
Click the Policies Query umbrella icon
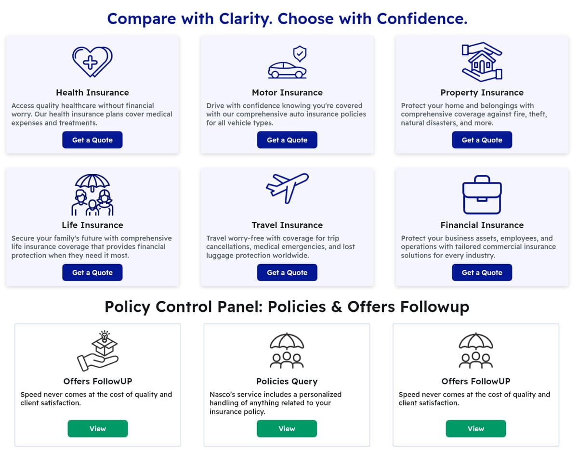pyautogui.click(x=287, y=351)
